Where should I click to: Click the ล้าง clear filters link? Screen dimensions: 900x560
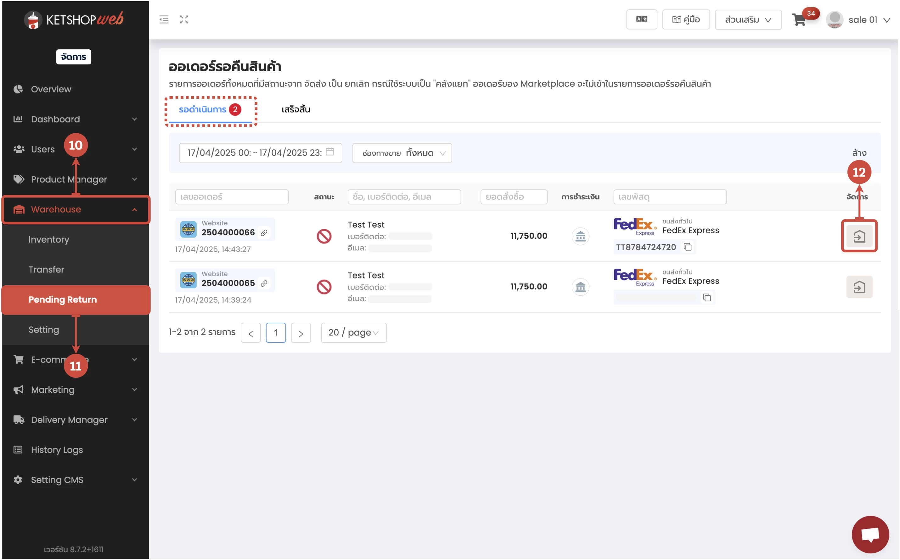859,153
